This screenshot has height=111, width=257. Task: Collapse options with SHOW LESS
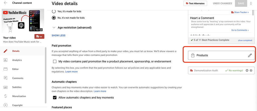(x=58, y=35)
